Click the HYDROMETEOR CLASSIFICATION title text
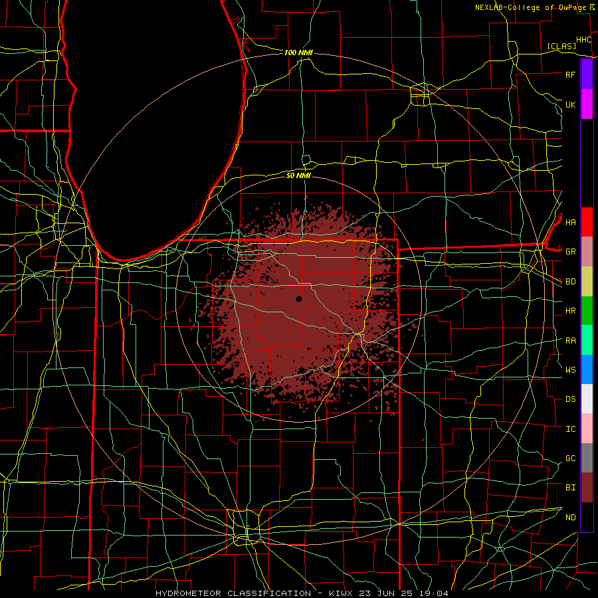The image size is (598, 598). (233, 593)
